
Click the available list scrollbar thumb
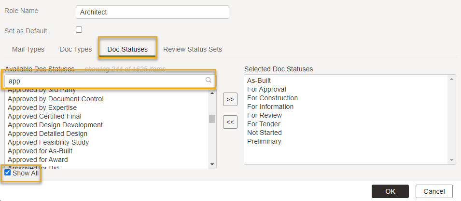(x=212, y=119)
